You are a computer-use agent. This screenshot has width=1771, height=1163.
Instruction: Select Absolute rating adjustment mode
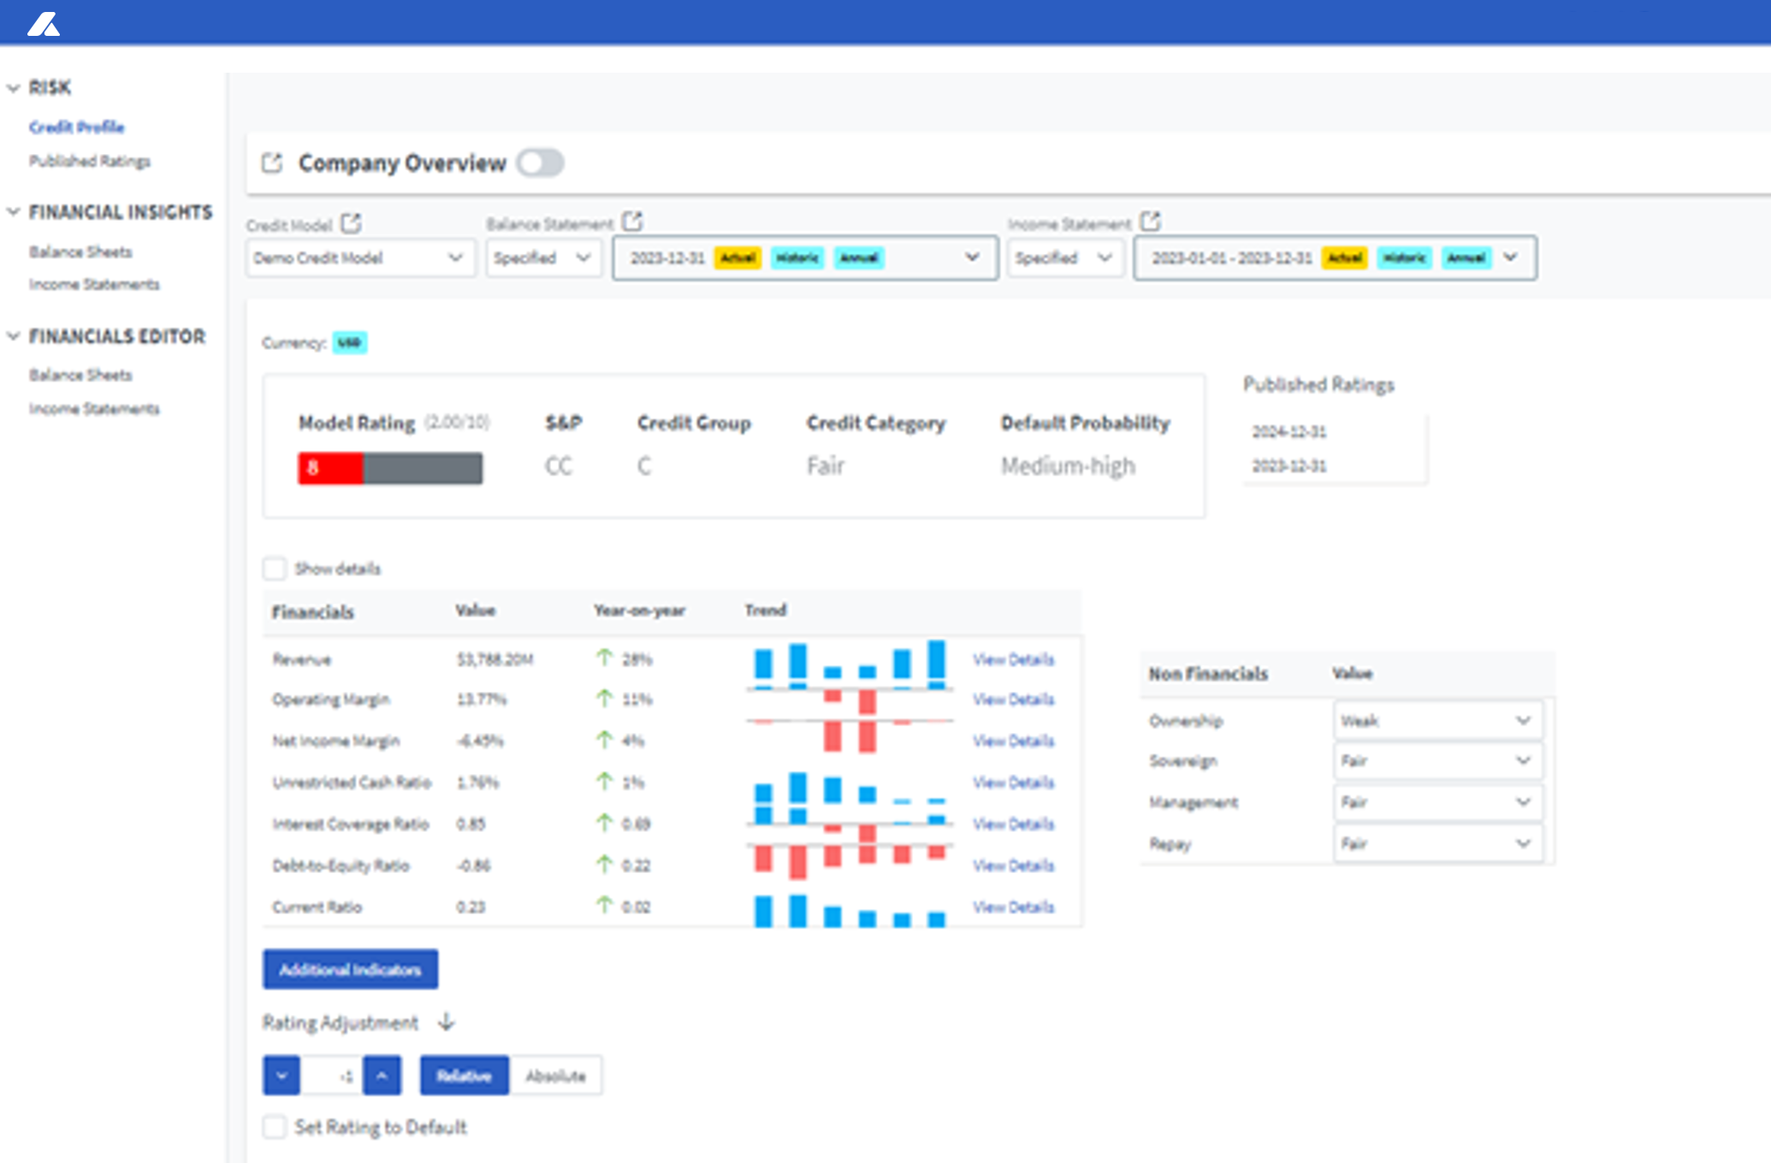point(555,1076)
